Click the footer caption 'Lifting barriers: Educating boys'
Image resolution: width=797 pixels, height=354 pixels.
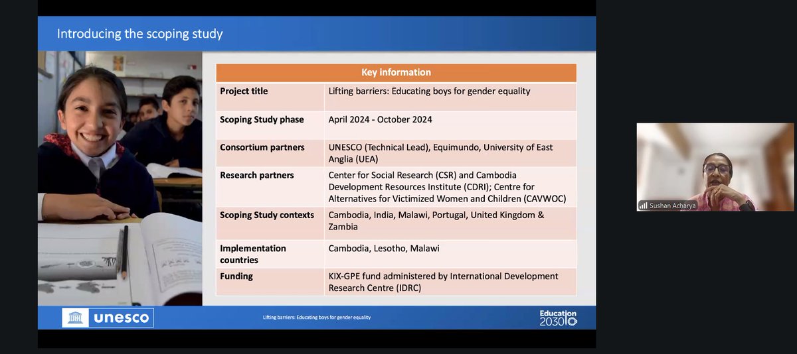tap(317, 318)
